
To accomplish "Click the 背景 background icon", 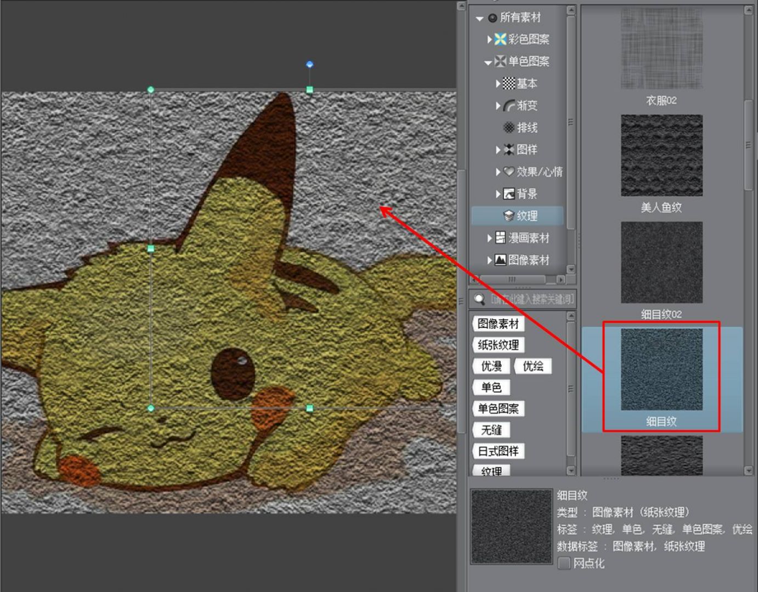I will (509, 193).
